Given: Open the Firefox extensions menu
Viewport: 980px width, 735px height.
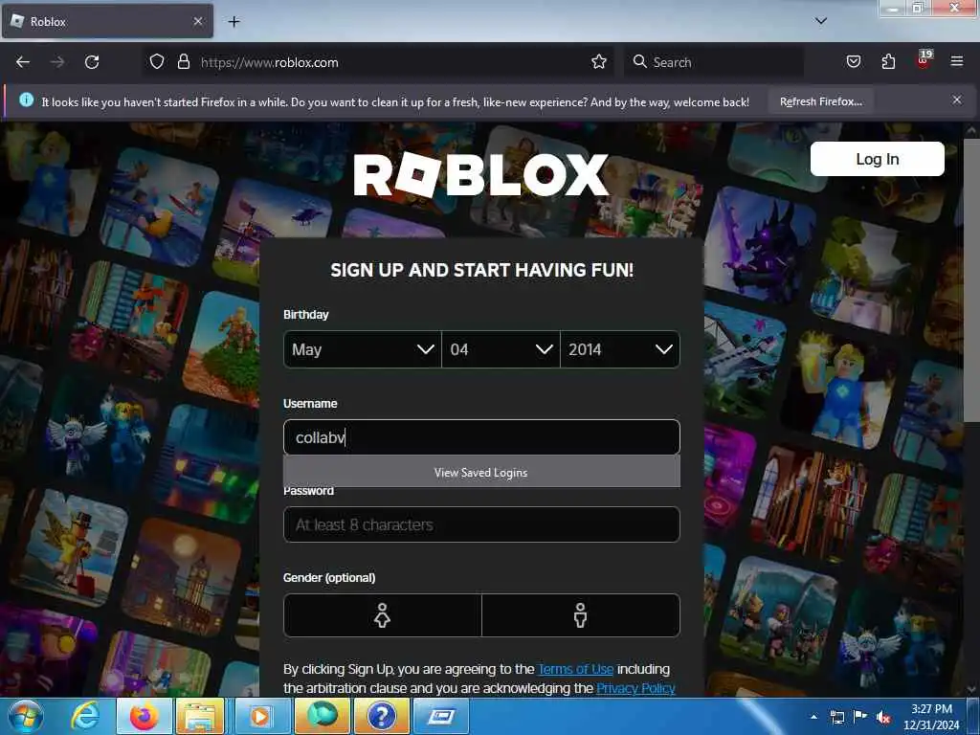Looking at the screenshot, I should click(x=888, y=61).
